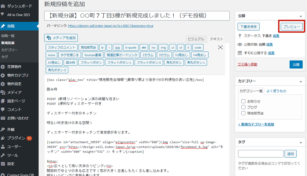Check the ブログ category checkbox
Viewport: 307px width, 176px height.
pyautogui.click(x=243, y=107)
